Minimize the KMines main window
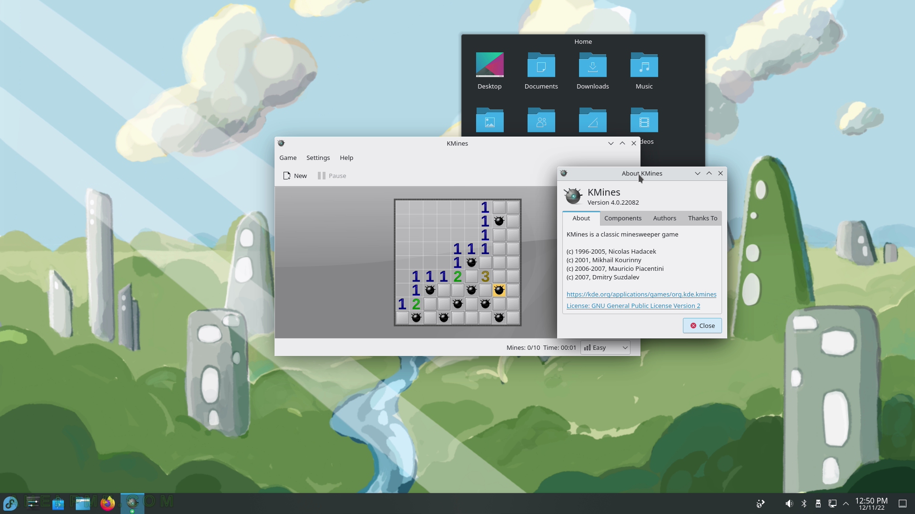The width and height of the screenshot is (915, 514). [x=610, y=143]
